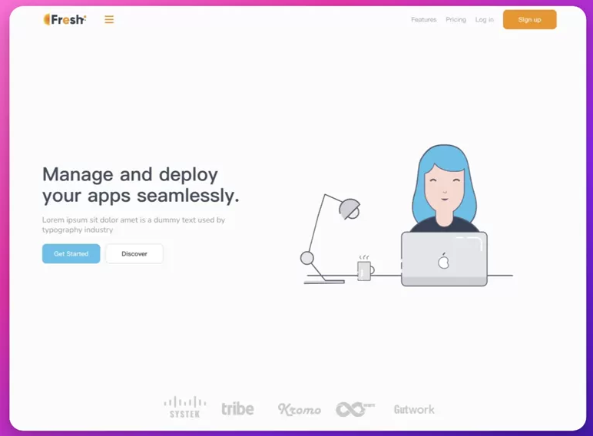Click the tribe client logo

click(x=237, y=409)
